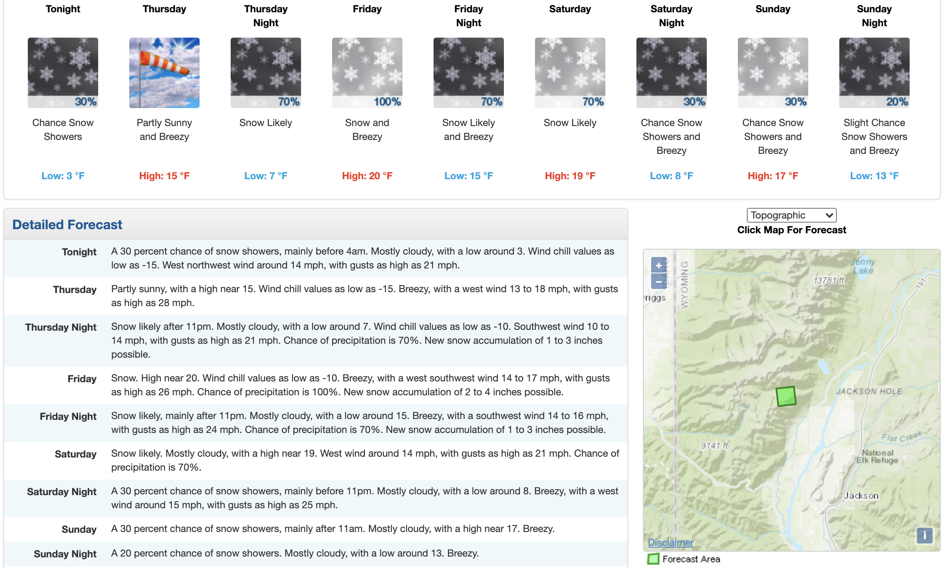Screen dimensions: 944x568
Task: Click Sunday Night 20% snow icon
Action: 874,73
